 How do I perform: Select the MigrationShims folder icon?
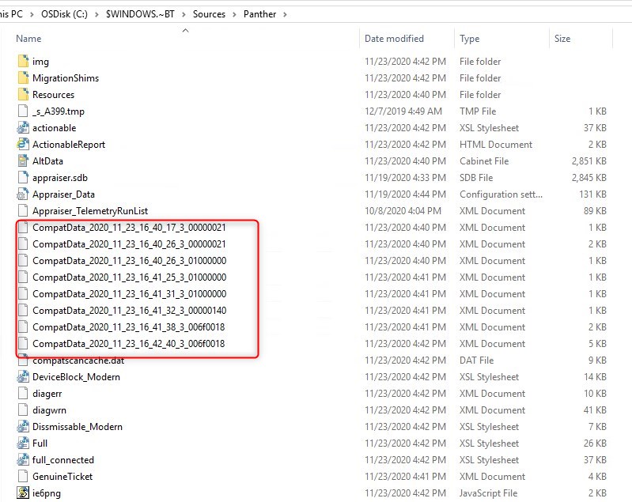pos(24,77)
